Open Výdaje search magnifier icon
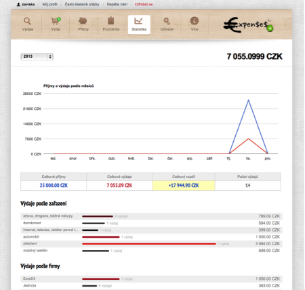The image size is (305, 290). [27, 21]
